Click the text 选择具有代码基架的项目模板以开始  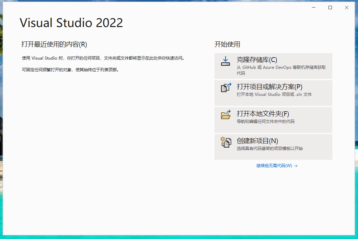(x=270, y=149)
